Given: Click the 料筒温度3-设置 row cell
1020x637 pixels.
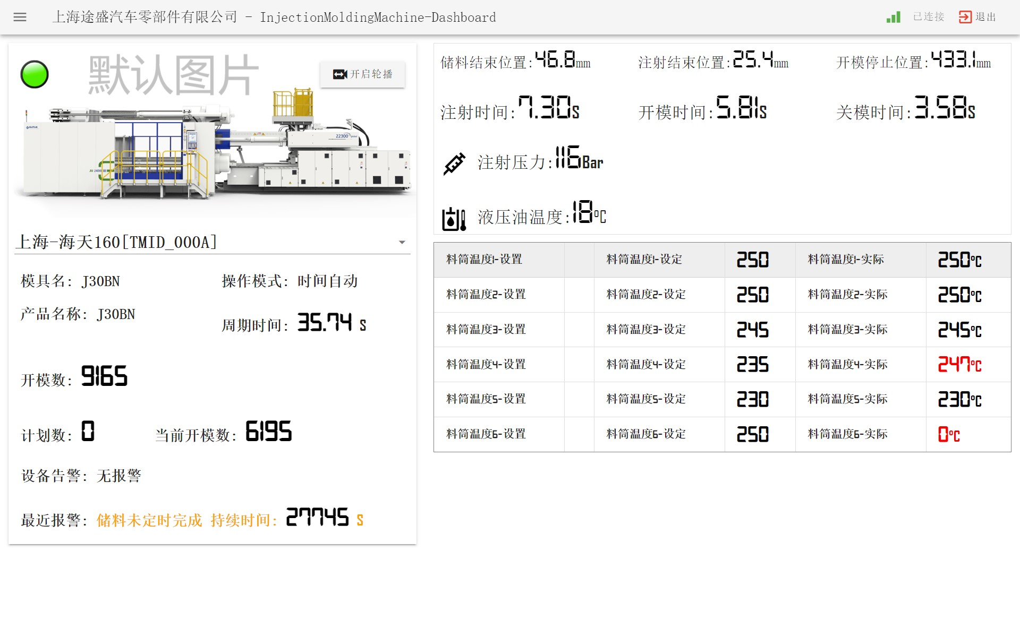Looking at the screenshot, I should coord(499,330).
